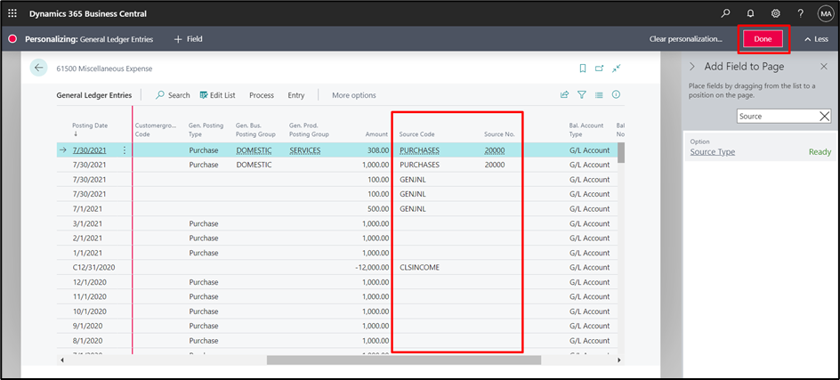Open the help question mark
Viewport: 840px width, 380px height.
[800, 13]
